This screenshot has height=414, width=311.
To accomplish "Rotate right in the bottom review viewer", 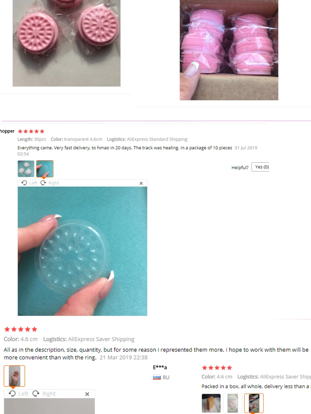I will click(44, 394).
